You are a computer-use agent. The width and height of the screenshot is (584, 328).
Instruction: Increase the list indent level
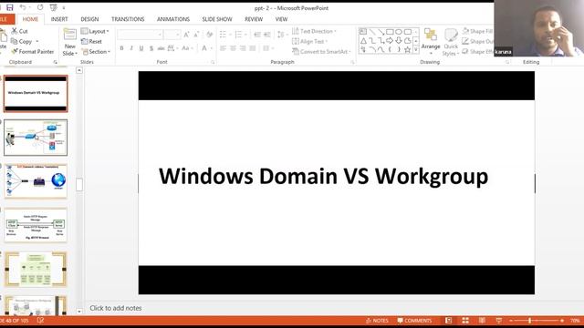(266, 35)
